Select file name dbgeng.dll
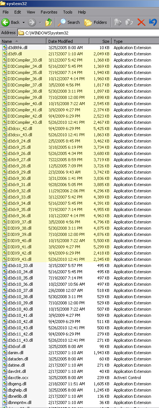Image resolution: width=159 pixels, height=408 pixels. [x=17, y=384]
